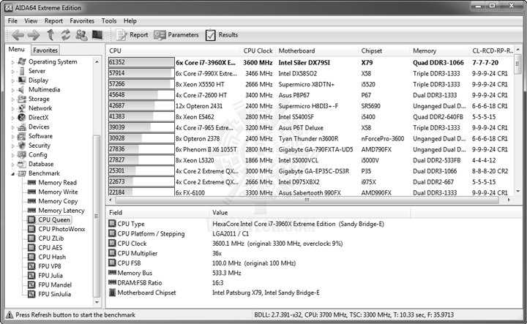Image resolution: width=527 pixels, height=324 pixels.
Task: Open the Favorites menu
Action: (x=82, y=20)
